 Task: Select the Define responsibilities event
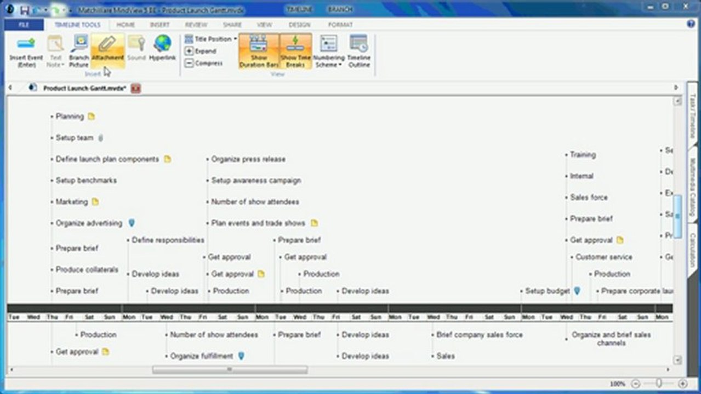168,240
